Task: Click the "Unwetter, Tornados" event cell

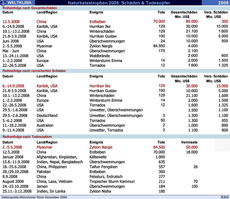Action: [x=106, y=130]
